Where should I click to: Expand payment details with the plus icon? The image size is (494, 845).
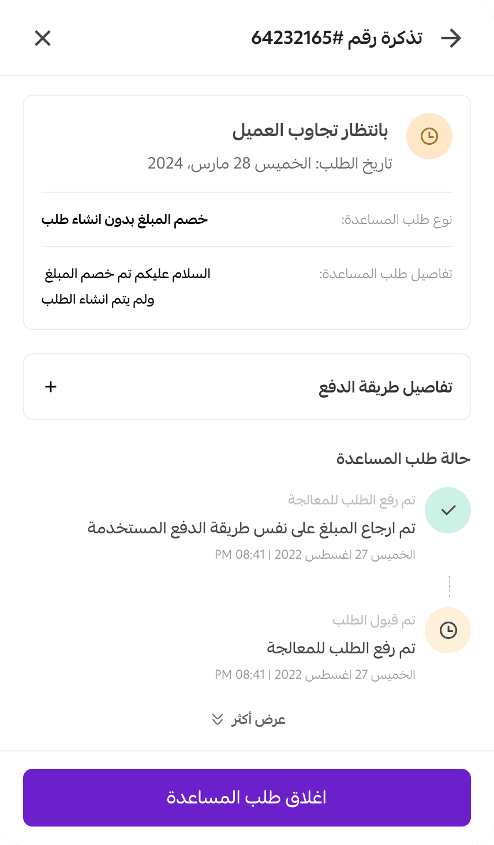coord(51,387)
